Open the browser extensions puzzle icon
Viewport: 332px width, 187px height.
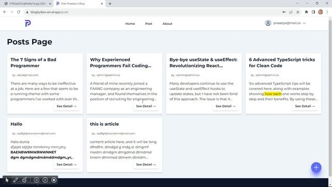[x=307, y=12]
